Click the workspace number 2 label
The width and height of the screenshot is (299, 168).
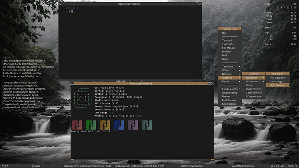tap(5, 166)
